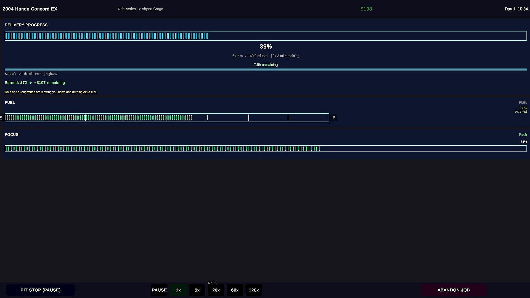This screenshot has height=298, width=530.
Task: Choose 60x speed
Action: pyautogui.click(x=235, y=290)
